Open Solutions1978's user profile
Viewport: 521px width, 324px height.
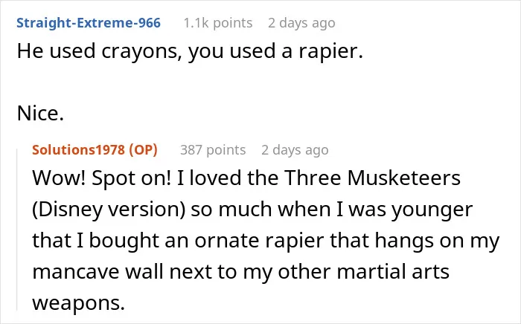[78, 150]
